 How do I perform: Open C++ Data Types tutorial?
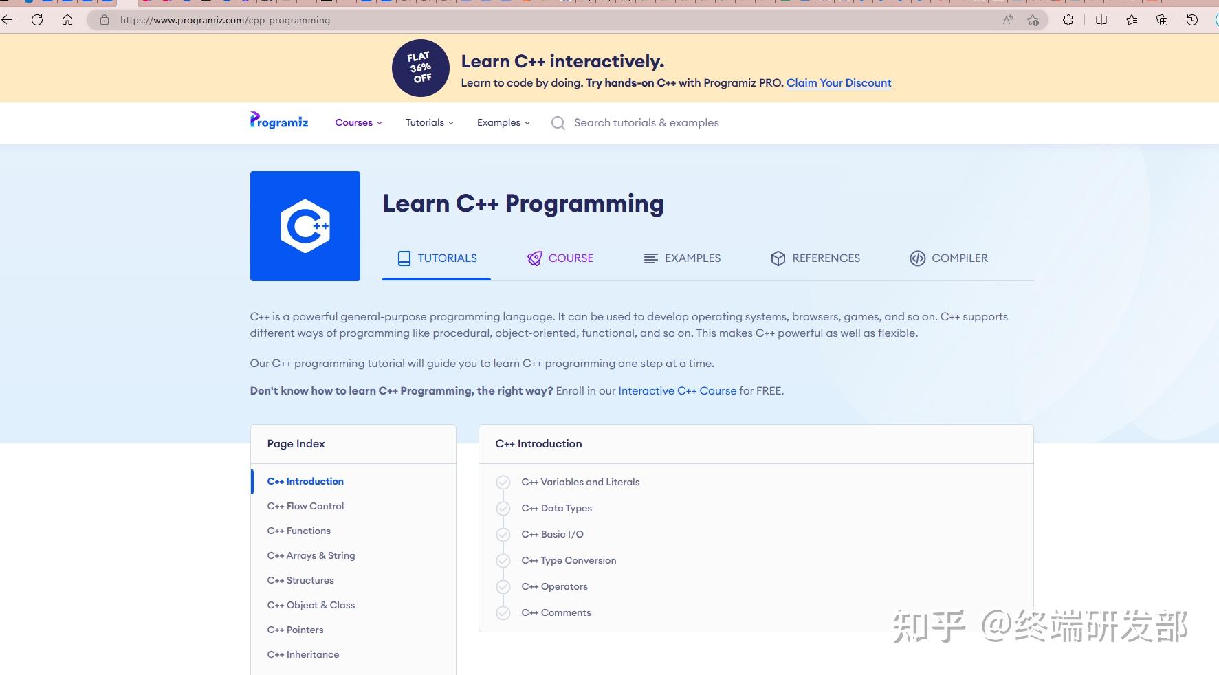(x=556, y=508)
